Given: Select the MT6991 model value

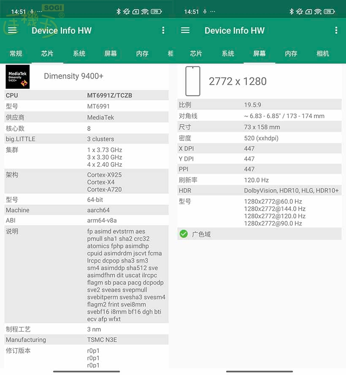Looking at the screenshot, I should point(98,106).
